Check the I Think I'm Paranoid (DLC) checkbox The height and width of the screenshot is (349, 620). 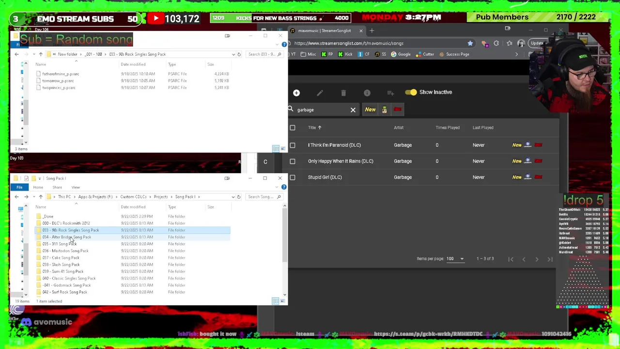click(293, 145)
